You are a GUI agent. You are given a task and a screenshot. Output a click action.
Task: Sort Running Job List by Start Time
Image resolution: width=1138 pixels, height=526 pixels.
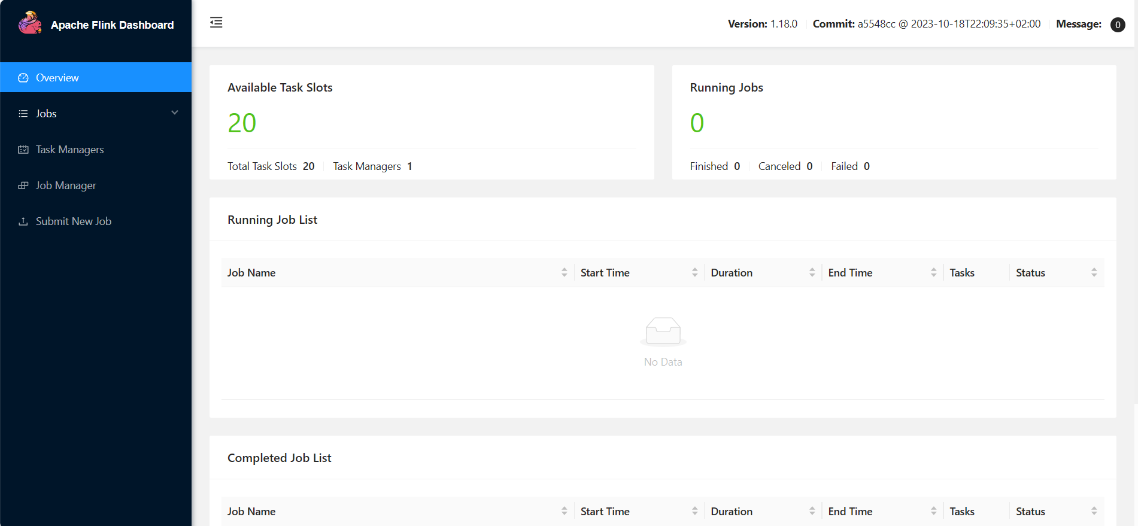(694, 273)
